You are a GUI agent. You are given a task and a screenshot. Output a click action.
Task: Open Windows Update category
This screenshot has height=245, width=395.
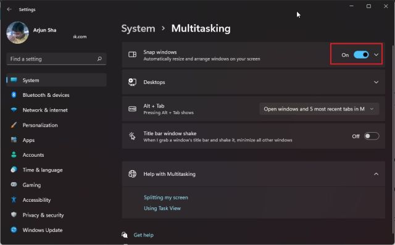coord(56,230)
